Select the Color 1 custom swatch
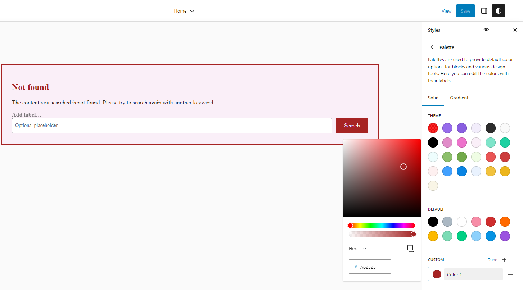The image size is (523, 290). pos(437,274)
